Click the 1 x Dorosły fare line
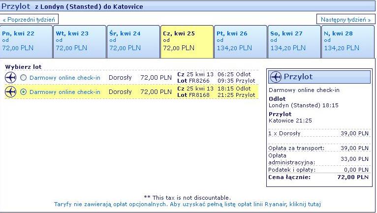The width and height of the screenshot is (377, 213). [x=318, y=133]
